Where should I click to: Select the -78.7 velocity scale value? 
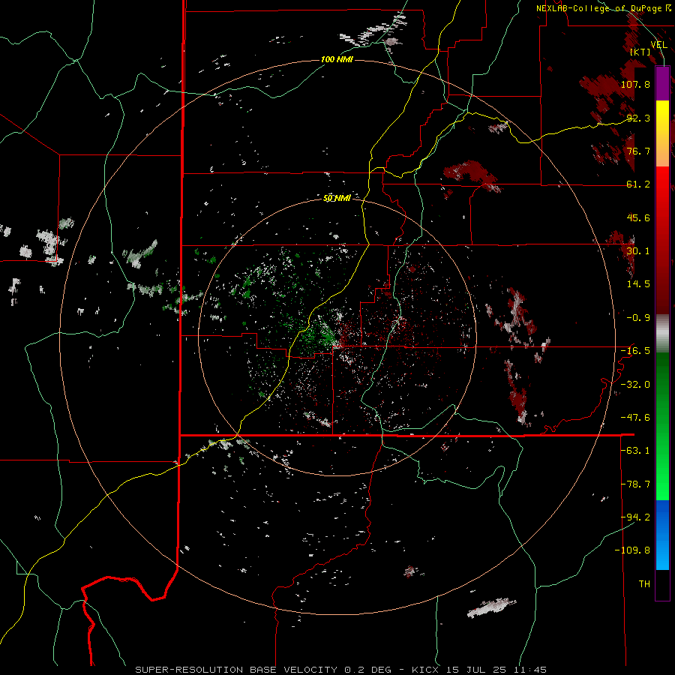pyautogui.click(x=635, y=484)
